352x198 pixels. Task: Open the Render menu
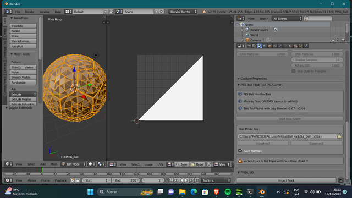tap(30, 12)
